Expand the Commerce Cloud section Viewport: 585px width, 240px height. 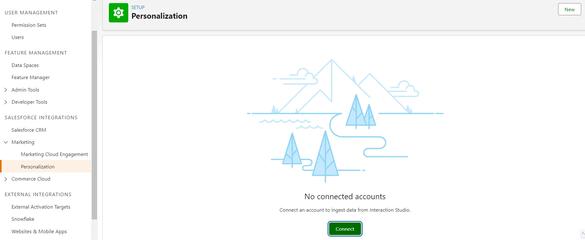coord(6,179)
